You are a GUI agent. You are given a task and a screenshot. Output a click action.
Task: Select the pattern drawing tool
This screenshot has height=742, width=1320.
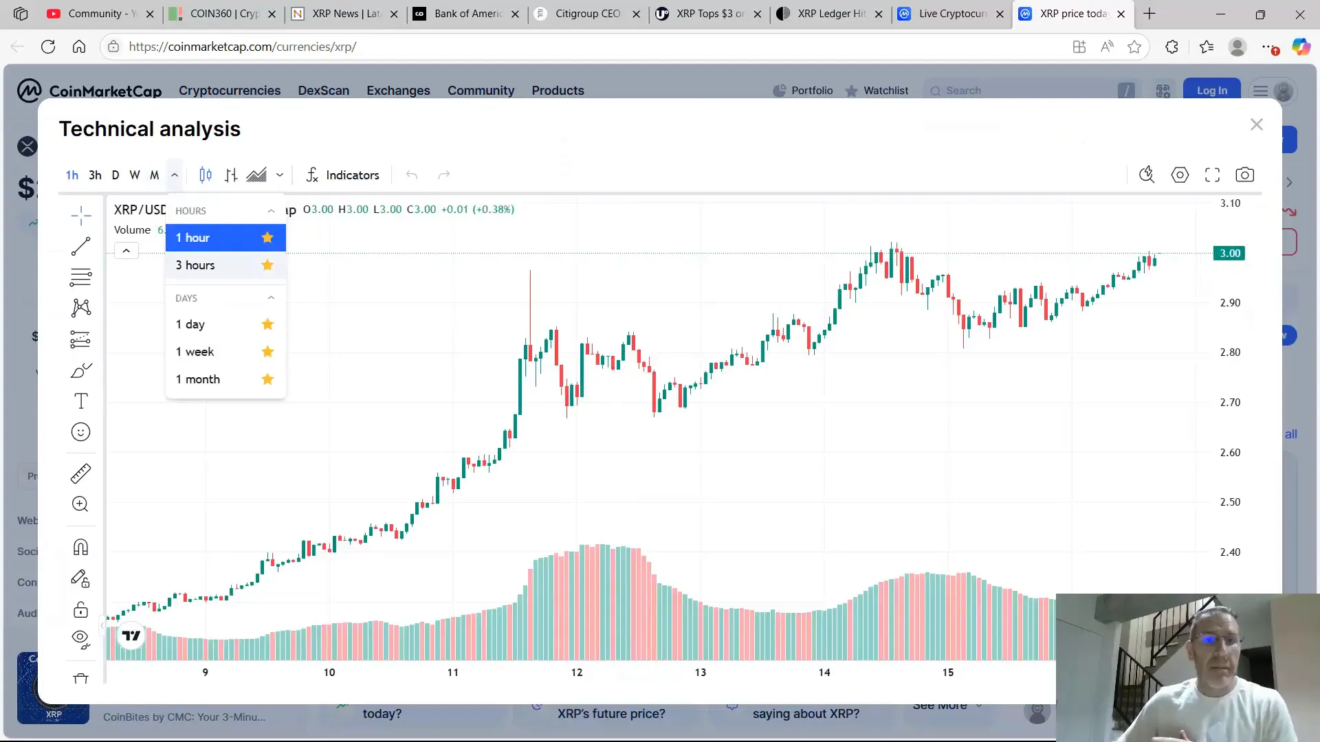(x=80, y=308)
